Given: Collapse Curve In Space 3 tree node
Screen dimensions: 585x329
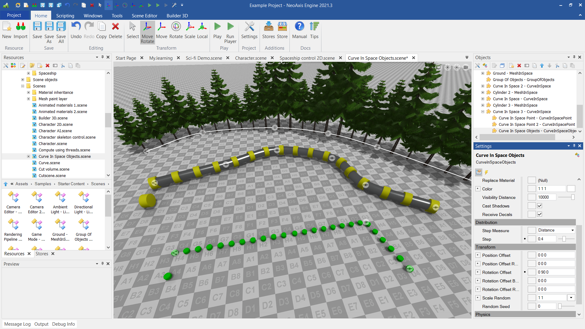Looking at the screenshot, I should coord(483,112).
